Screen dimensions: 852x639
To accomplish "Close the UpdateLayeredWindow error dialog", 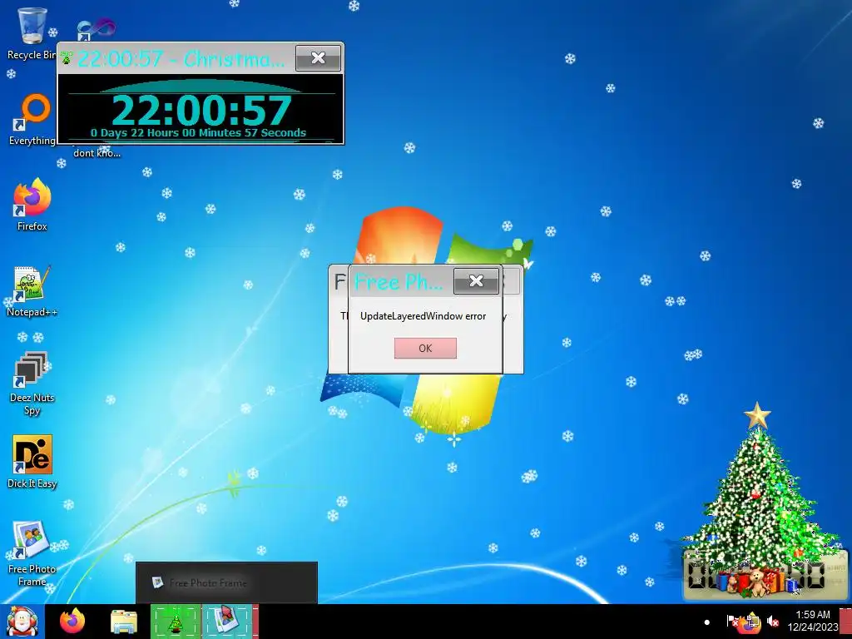I will pyautogui.click(x=476, y=281).
